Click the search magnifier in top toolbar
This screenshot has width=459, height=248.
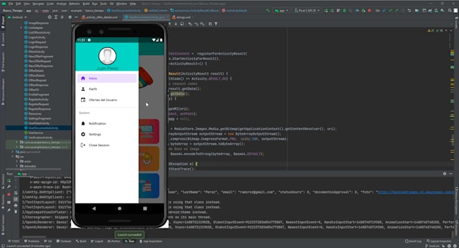click(x=450, y=11)
